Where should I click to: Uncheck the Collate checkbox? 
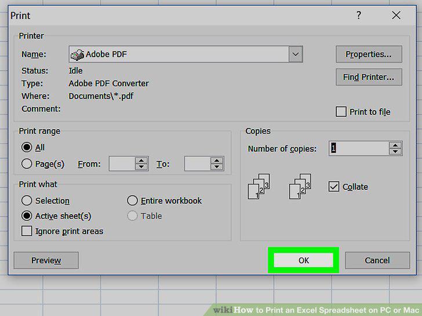(334, 186)
